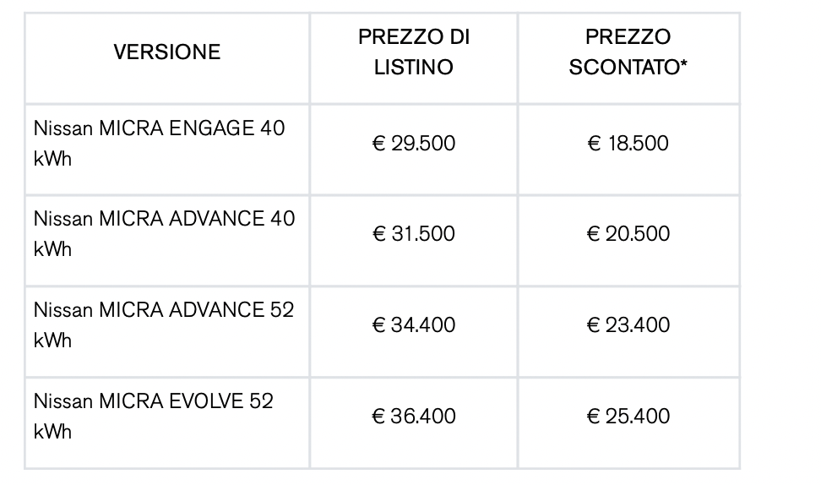
Task: Select the Nissan MICRA ADVANCE 52 kWh cell
Action: (x=164, y=324)
